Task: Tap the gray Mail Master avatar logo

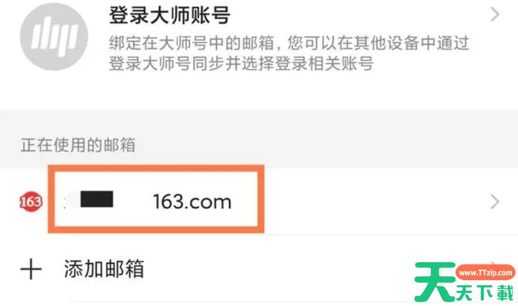Action: click(54, 37)
